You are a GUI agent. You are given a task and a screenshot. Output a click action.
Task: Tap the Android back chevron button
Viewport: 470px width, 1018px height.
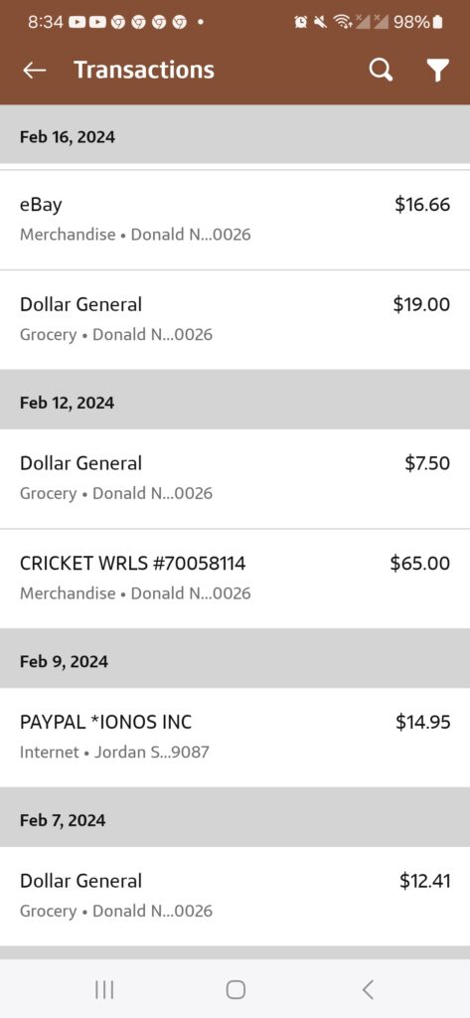coord(368,989)
